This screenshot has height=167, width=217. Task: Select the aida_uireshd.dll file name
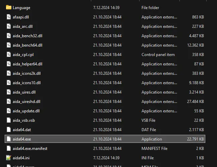pyautogui.click(x=26, y=102)
